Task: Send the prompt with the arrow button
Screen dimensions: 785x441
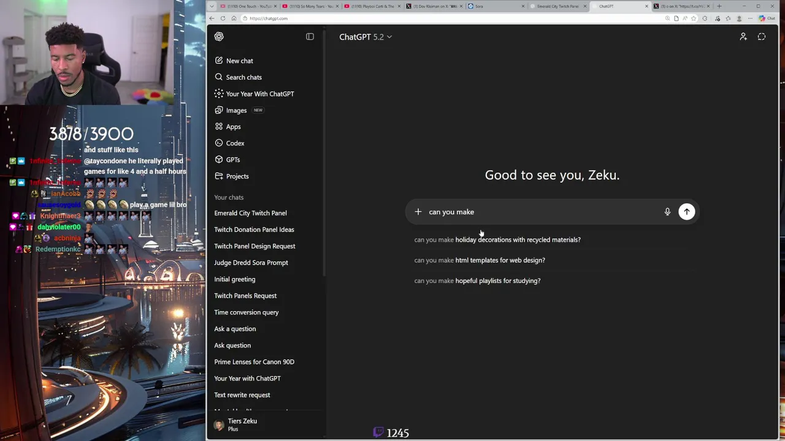Action: pyautogui.click(x=687, y=212)
